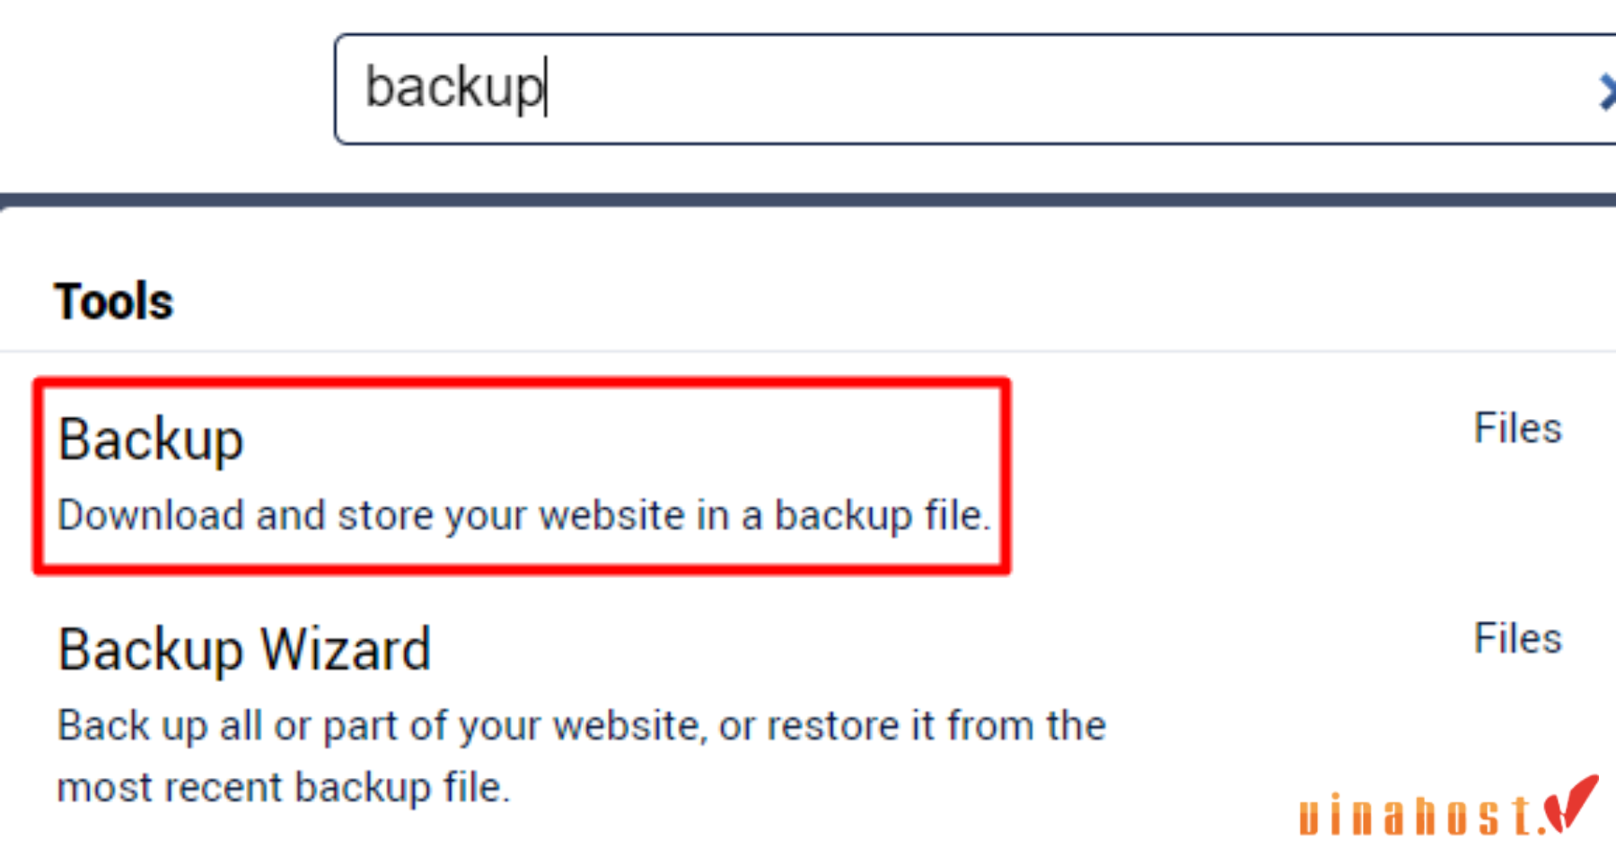1616x866 pixels.
Task: Click the word Wizard in the second result
Action: (x=346, y=649)
